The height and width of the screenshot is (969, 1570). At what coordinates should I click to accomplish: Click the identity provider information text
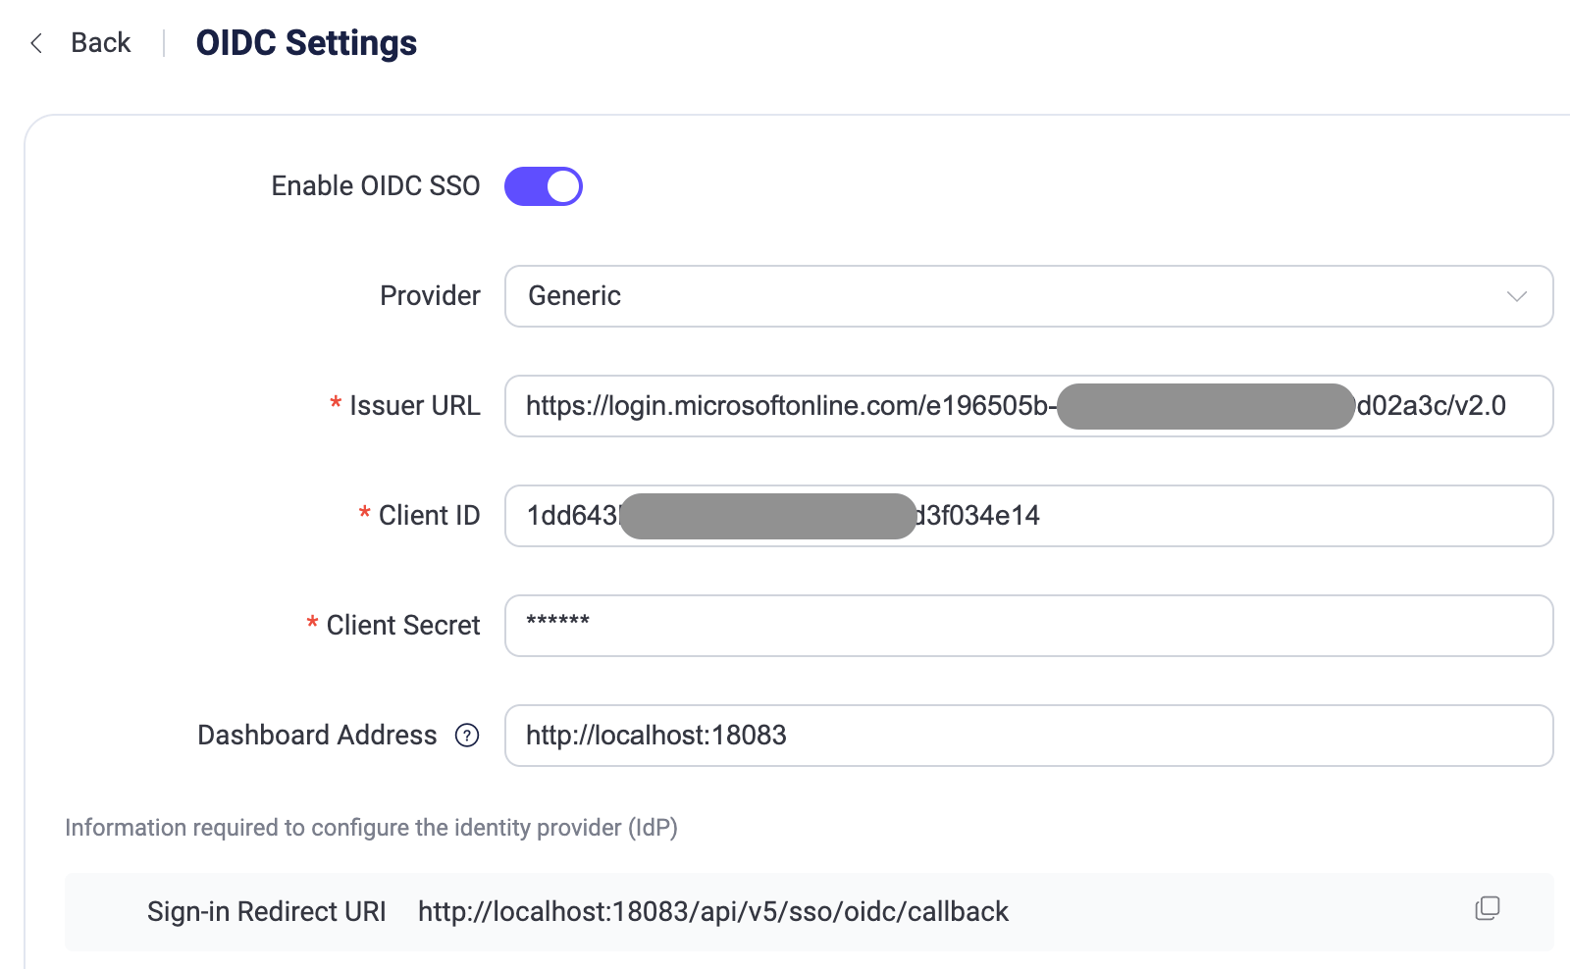[x=373, y=827]
